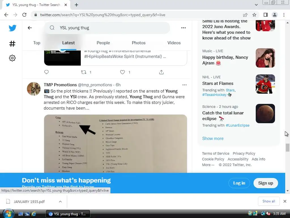Image resolution: width=290 pixels, height=218 pixels.
Task: Open a new browser tab
Action: tap(76, 5)
